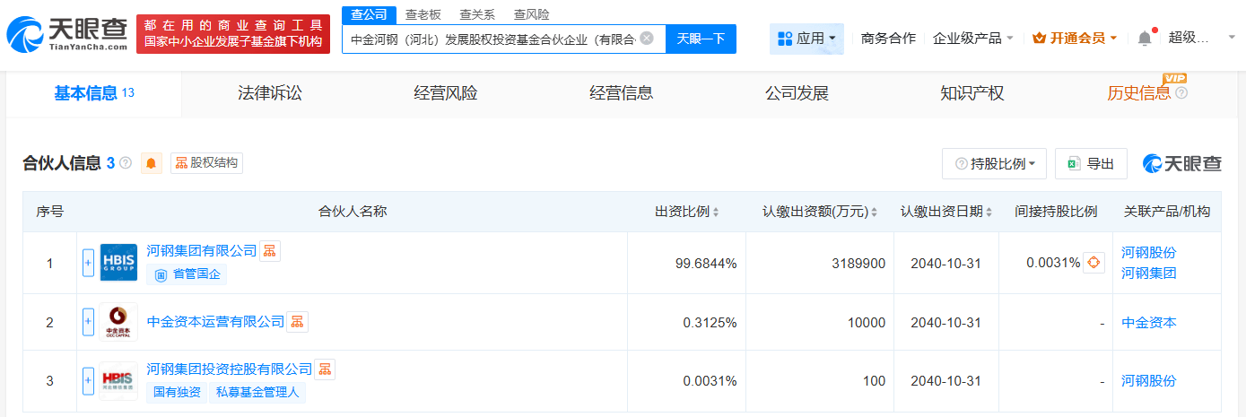The height and width of the screenshot is (417, 1246).
Task: Click equity icon beside 河钢集团投资控股有限公司
Action: [x=325, y=369]
